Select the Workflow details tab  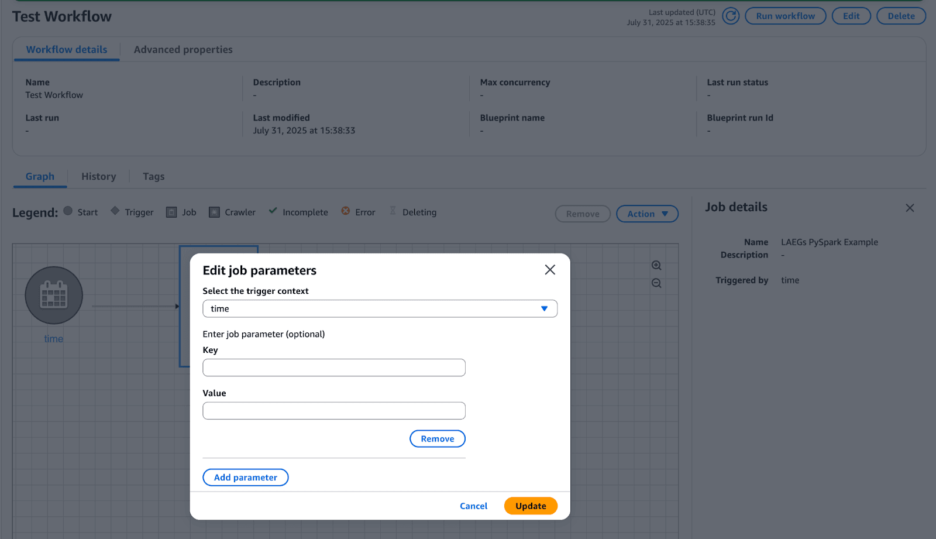pyautogui.click(x=67, y=50)
